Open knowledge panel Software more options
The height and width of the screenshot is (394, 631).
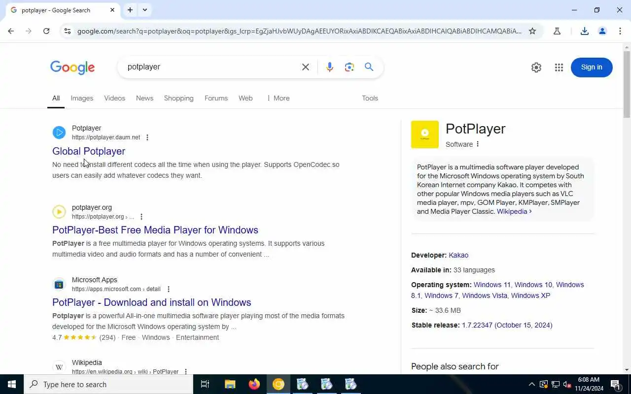[477, 144]
